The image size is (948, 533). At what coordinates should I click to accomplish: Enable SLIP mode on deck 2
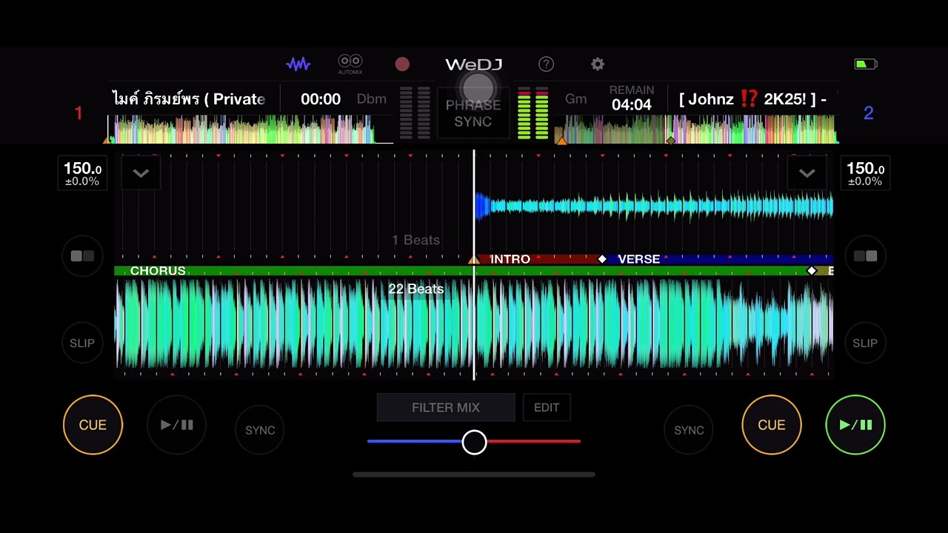[865, 343]
